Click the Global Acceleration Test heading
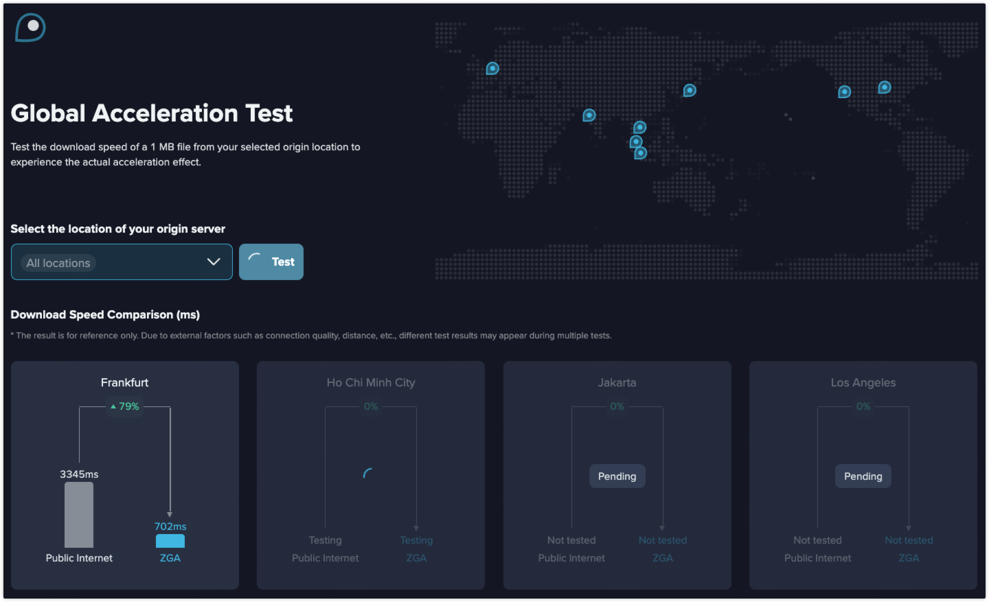Viewport: 989px width, 602px height. pos(152,113)
